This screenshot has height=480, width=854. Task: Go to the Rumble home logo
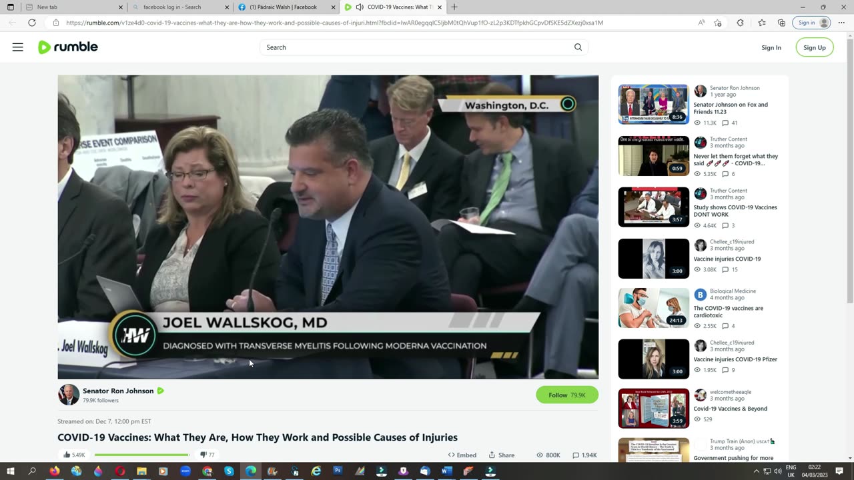click(x=68, y=47)
